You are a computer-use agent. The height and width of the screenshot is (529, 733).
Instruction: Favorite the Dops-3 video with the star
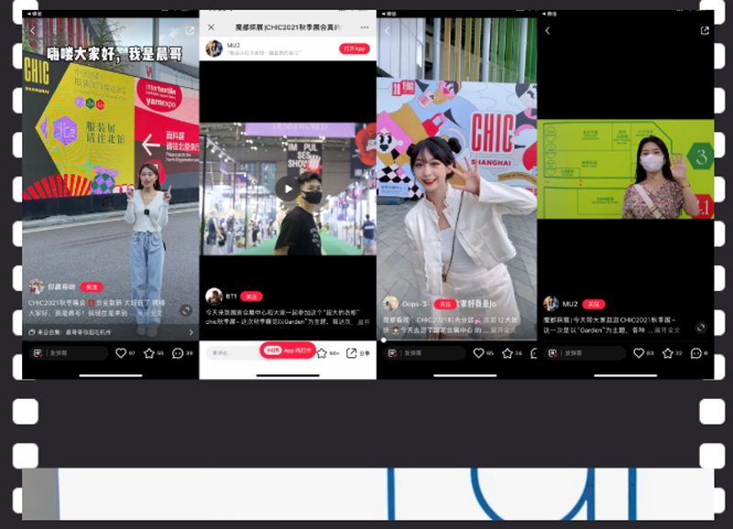click(508, 353)
